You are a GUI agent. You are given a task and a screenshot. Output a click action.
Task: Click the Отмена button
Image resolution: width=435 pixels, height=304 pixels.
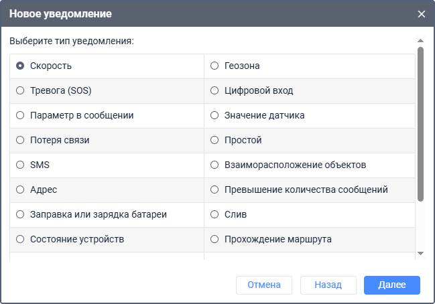263,285
